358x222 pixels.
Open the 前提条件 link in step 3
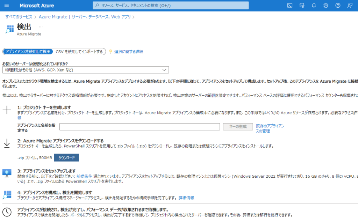84,176
